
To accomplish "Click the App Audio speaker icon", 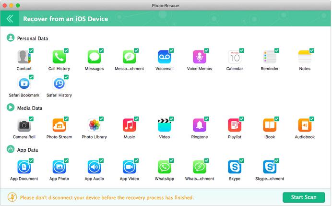I will [94, 167].
